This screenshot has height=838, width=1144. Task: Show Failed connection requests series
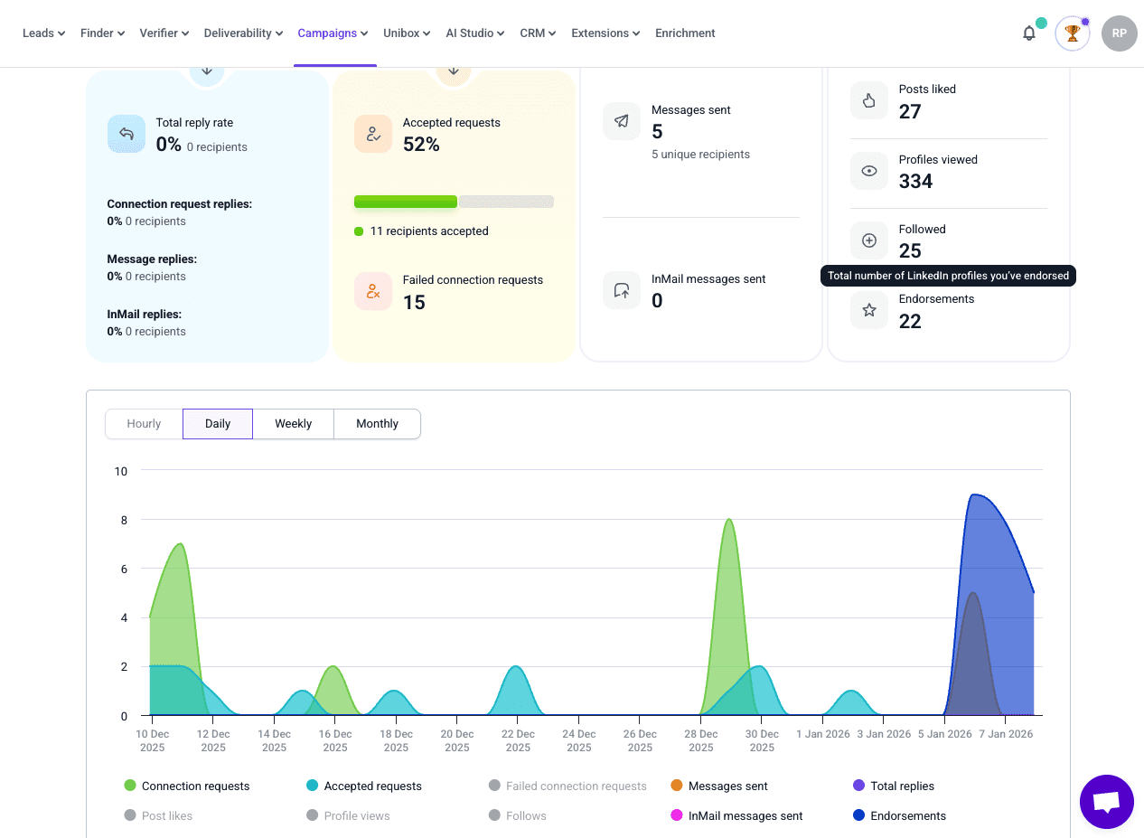pyautogui.click(x=567, y=786)
